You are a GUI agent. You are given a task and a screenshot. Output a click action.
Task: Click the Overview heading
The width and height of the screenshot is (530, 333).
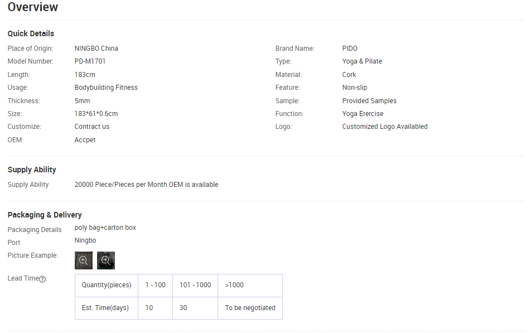click(x=33, y=7)
